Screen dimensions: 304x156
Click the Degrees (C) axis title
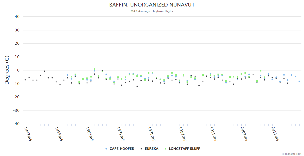(7, 70)
